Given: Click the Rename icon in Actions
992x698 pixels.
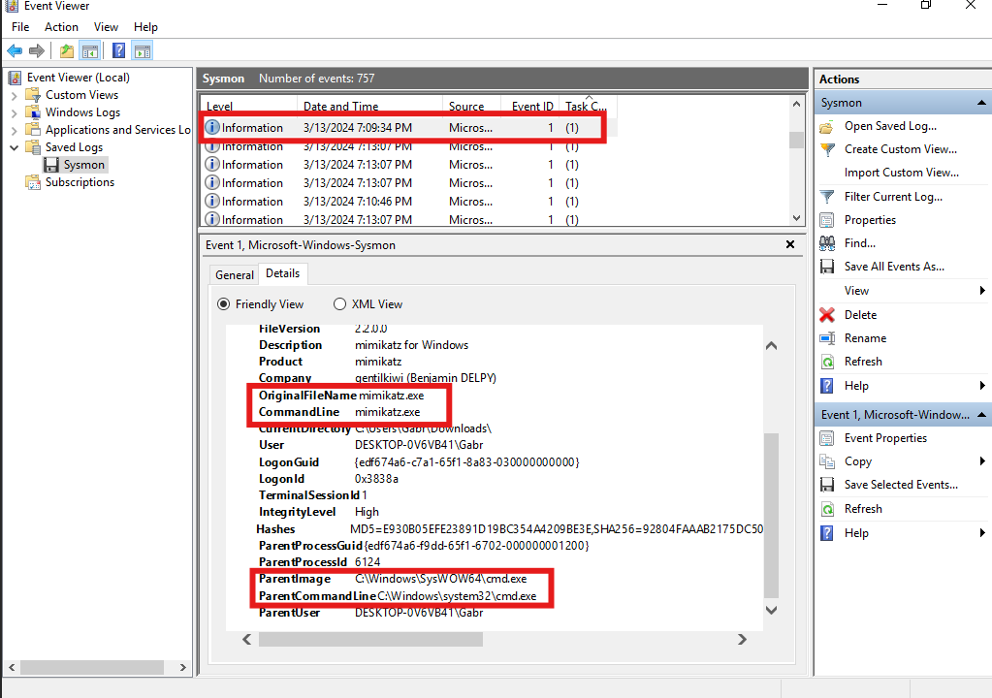Looking at the screenshot, I should click(827, 338).
